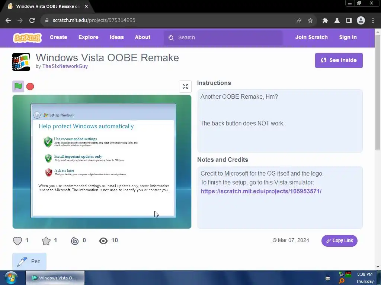The height and width of the screenshot is (285, 381).
Task: Click the views eye icon
Action: [x=103, y=240]
